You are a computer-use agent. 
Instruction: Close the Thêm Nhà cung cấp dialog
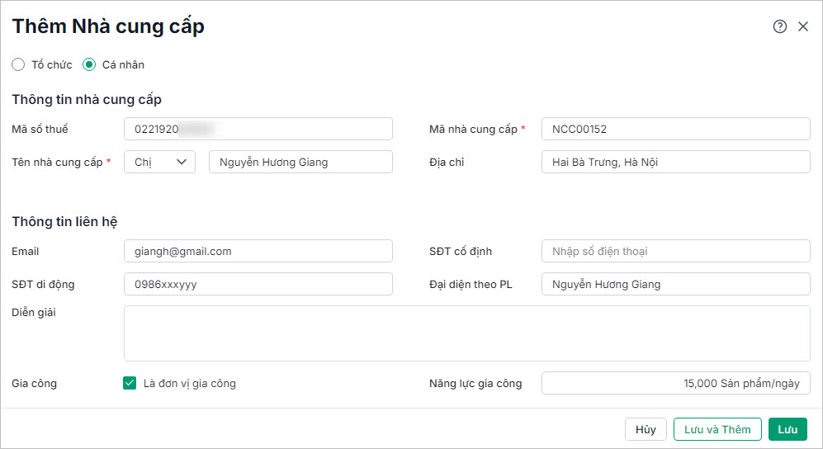803,26
